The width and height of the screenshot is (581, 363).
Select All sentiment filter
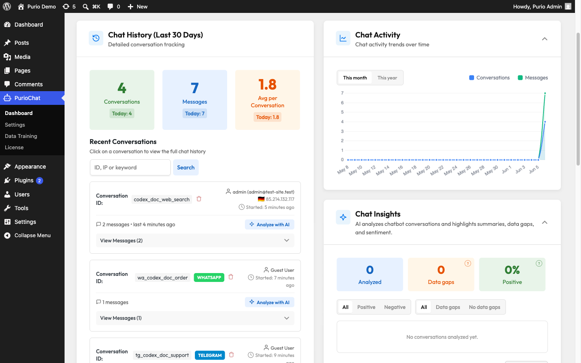[345, 307]
